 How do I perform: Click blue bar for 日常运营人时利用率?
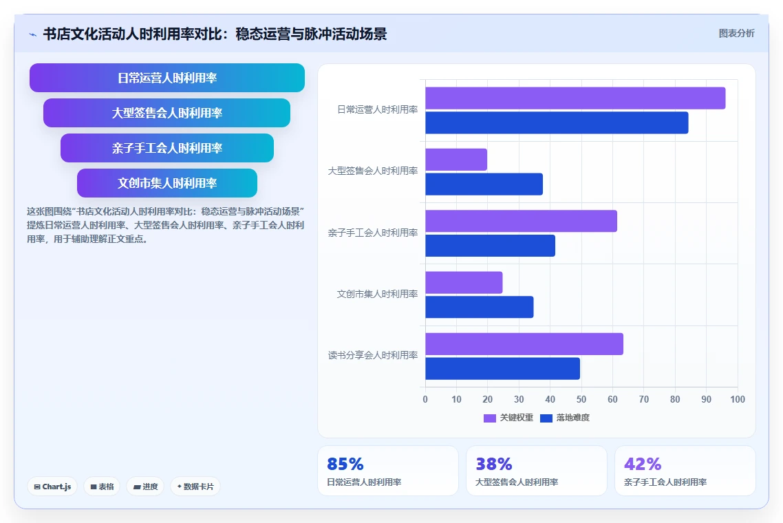557,123
